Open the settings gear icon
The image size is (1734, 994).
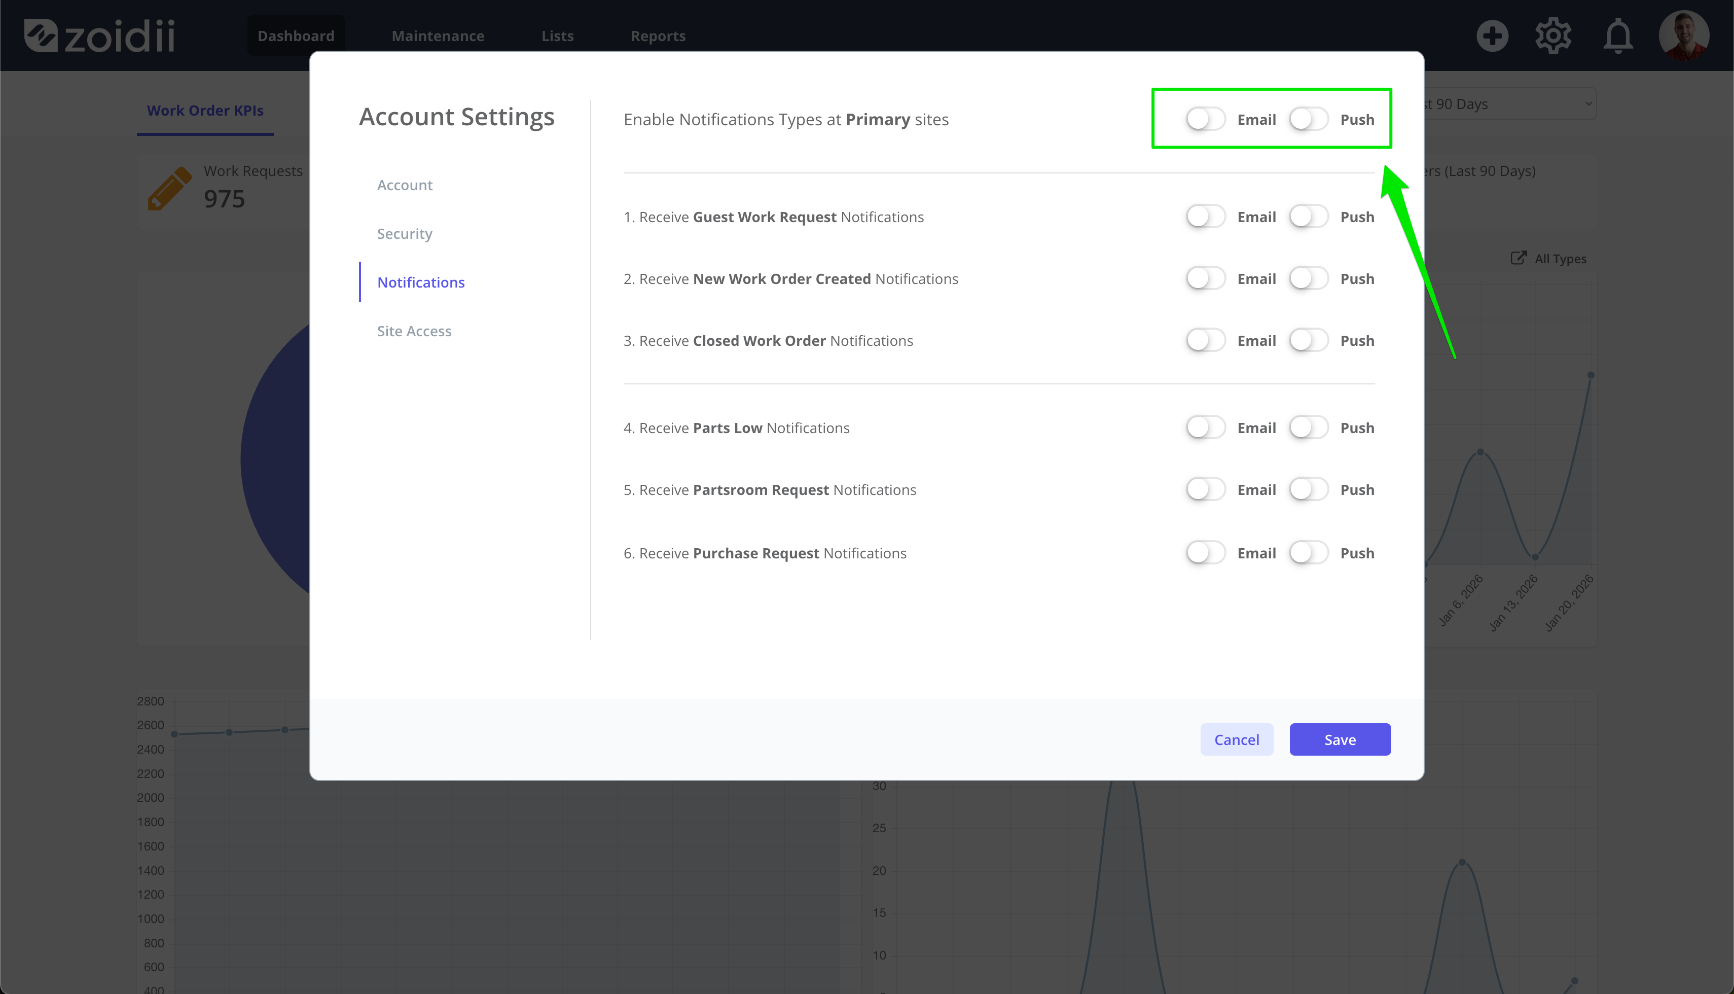[1554, 35]
